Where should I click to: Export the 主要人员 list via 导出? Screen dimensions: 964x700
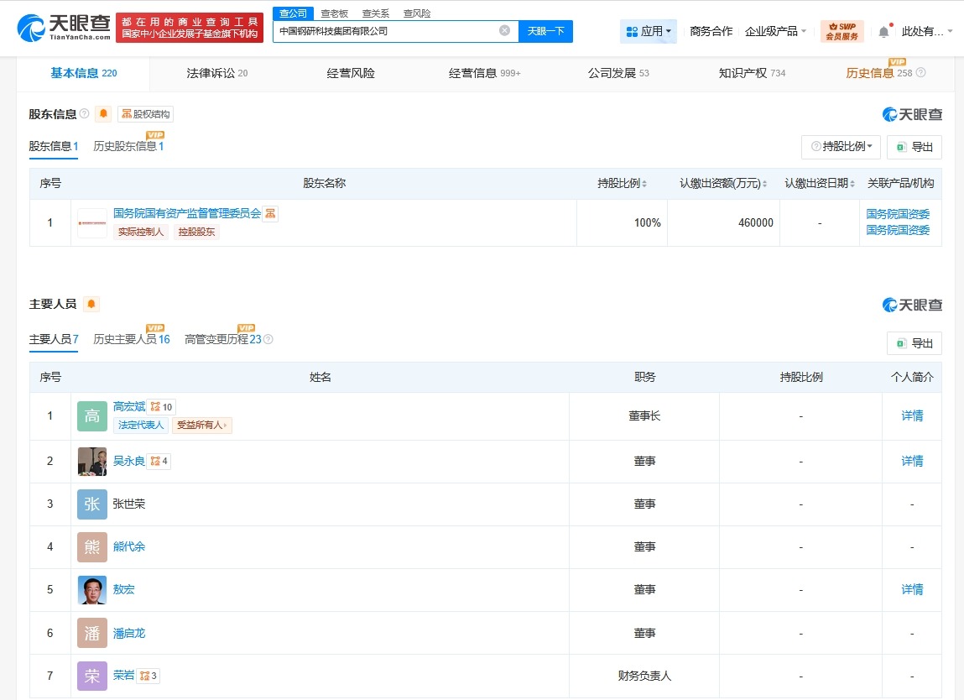pyautogui.click(x=914, y=343)
